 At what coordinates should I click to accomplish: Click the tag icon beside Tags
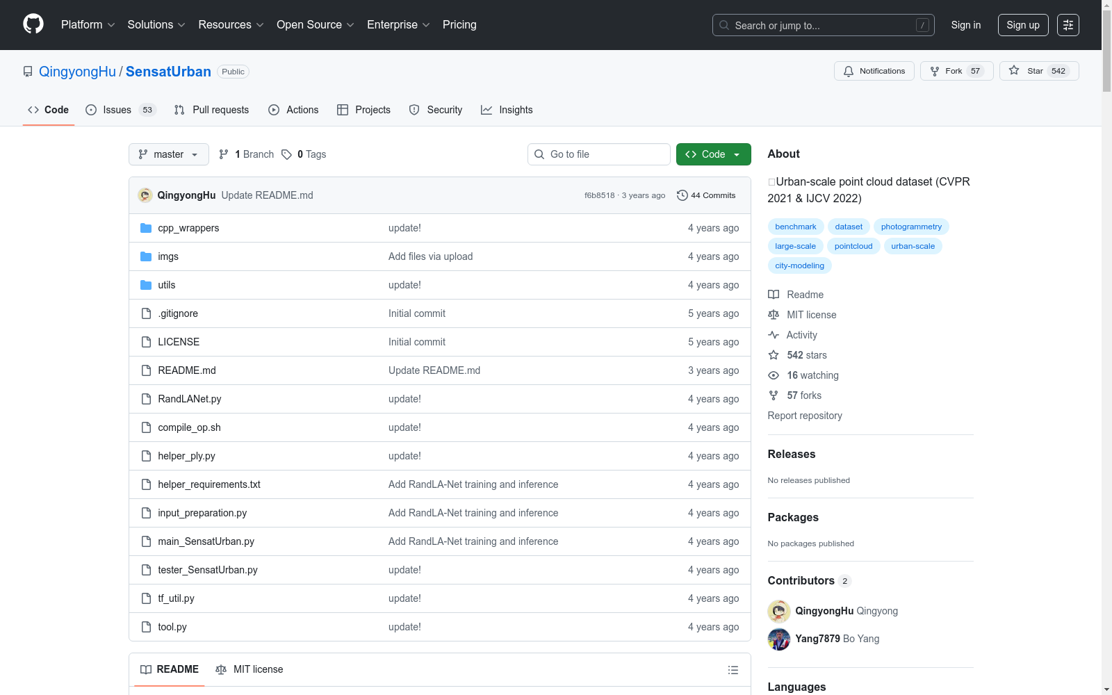pyautogui.click(x=286, y=154)
